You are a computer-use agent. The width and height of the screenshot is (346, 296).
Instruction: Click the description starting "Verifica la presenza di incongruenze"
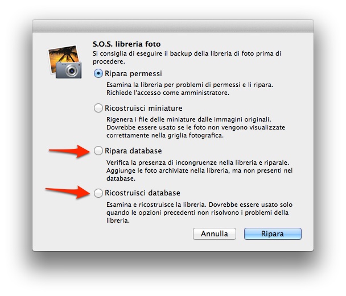(200, 170)
